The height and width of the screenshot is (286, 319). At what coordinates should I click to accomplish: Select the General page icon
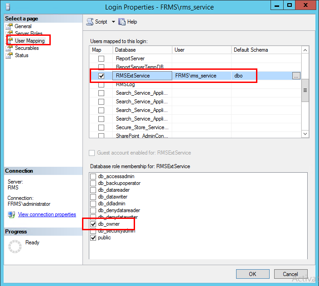coord(10,26)
